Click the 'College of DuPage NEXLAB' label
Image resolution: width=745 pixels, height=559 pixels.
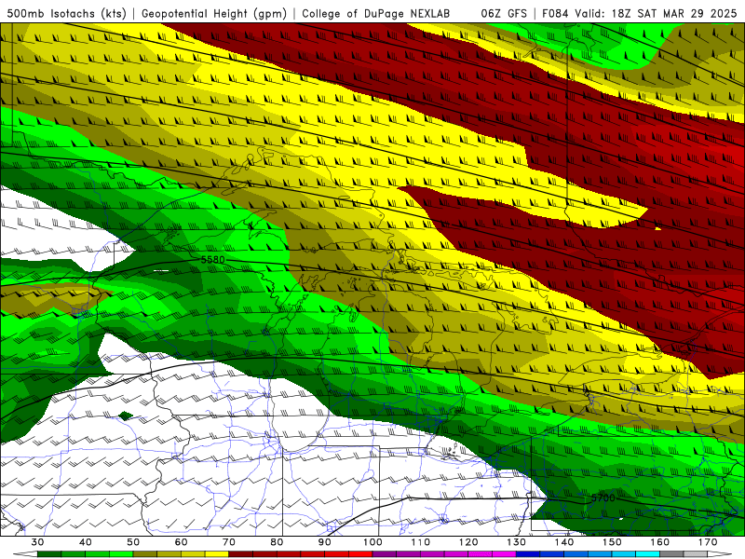point(376,13)
